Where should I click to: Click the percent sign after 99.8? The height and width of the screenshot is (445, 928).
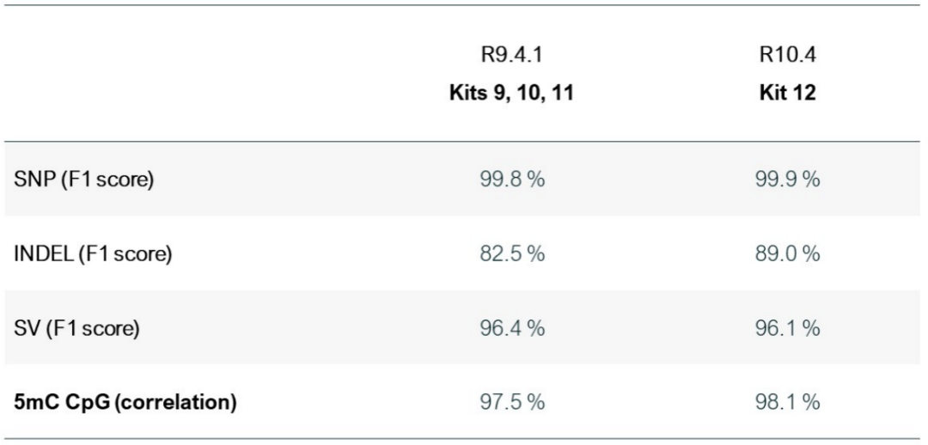[536, 180]
